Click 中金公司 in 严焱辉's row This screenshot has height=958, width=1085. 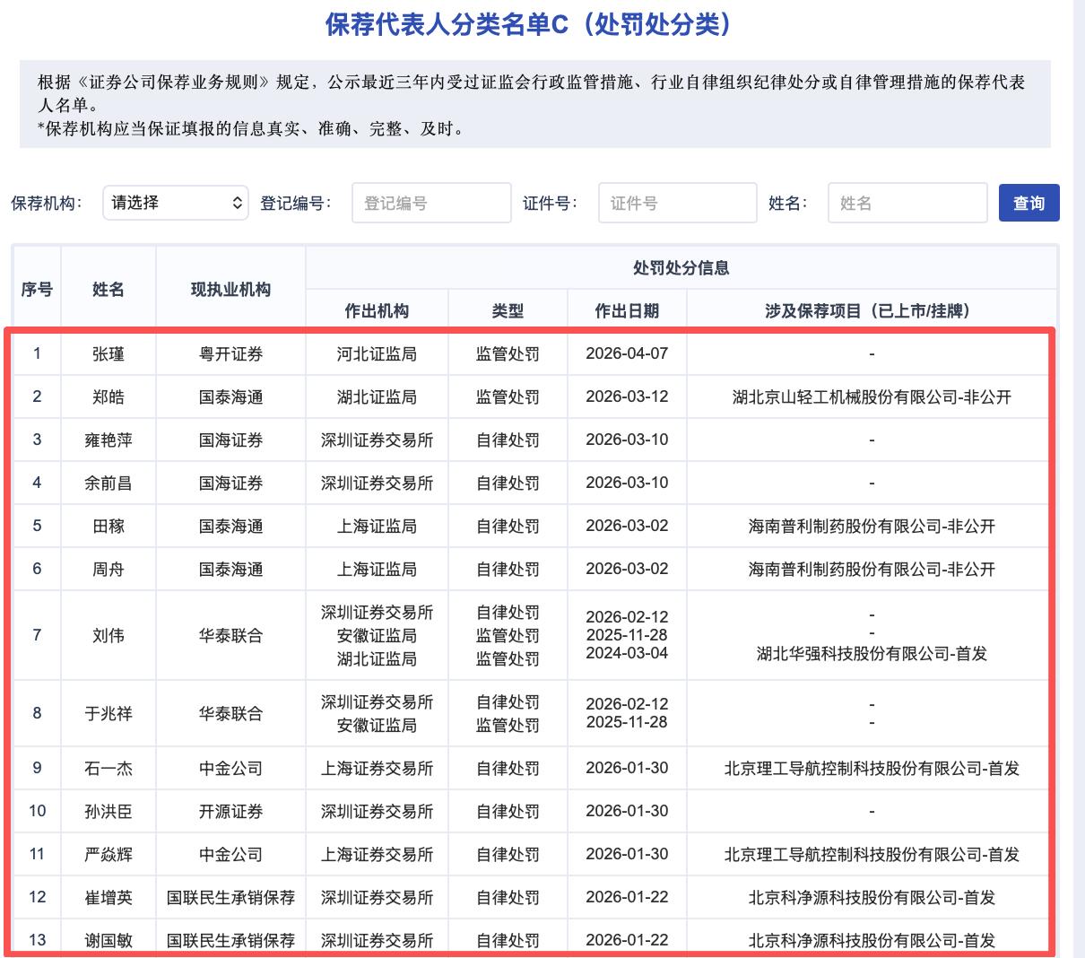(x=230, y=855)
